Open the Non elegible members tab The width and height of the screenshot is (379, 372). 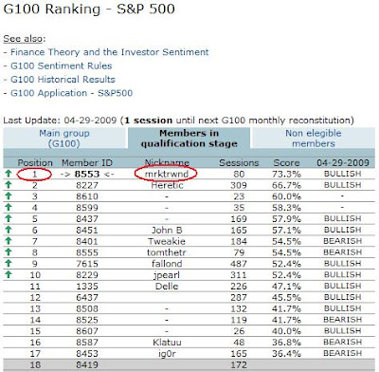tap(314, 139)
